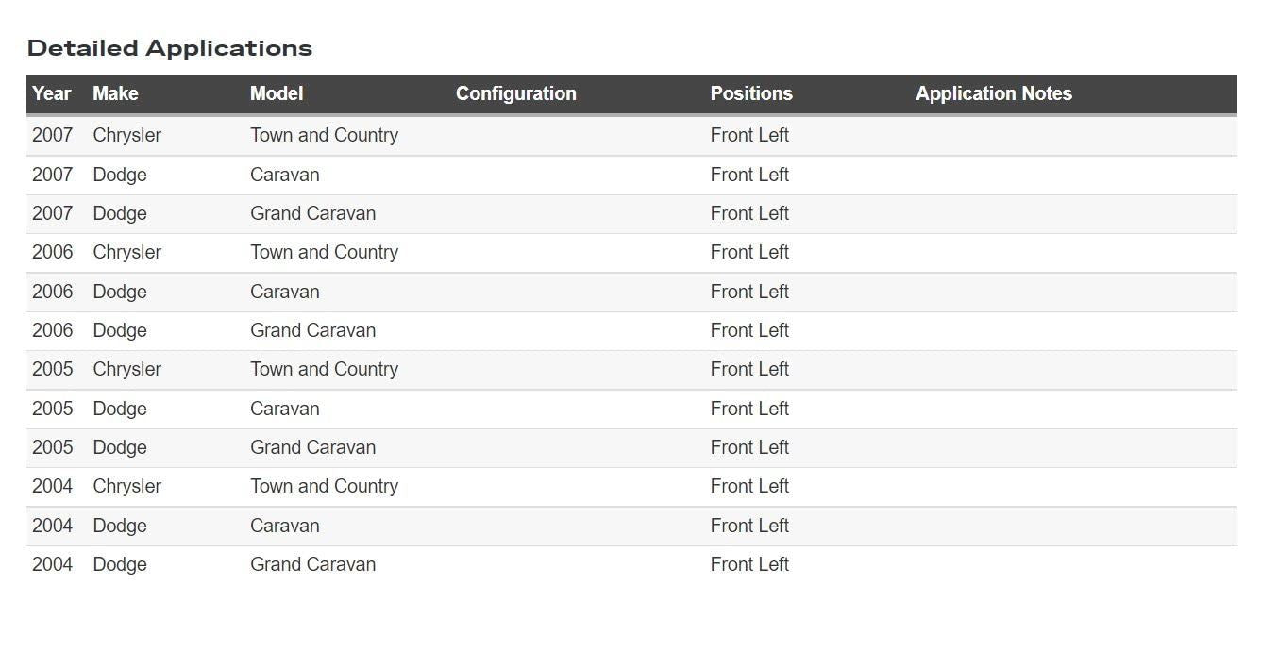
Task: Select the 2006 Chrysler Town and Country row
Action: [x=631, y=253]
